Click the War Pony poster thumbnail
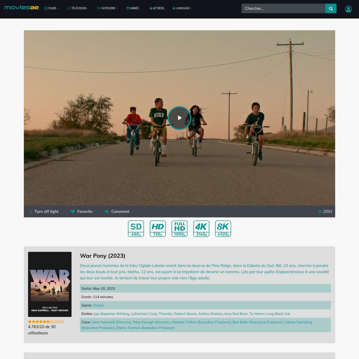 coord(50,284)
